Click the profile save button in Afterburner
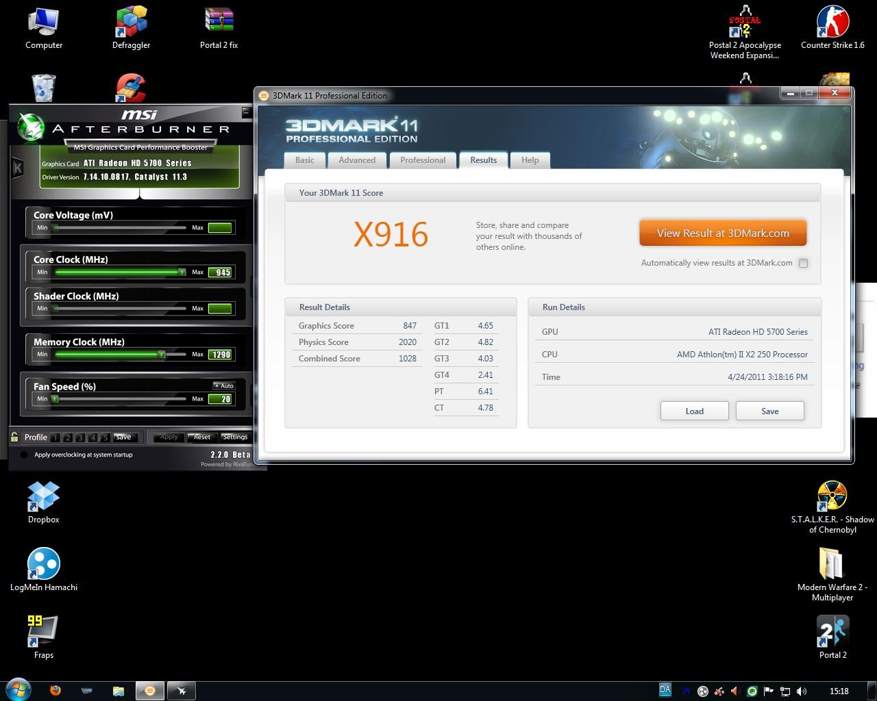877x701 pixels. click(123, 437)
